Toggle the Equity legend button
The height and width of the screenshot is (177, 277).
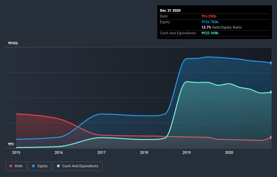(x=40, y=166)
